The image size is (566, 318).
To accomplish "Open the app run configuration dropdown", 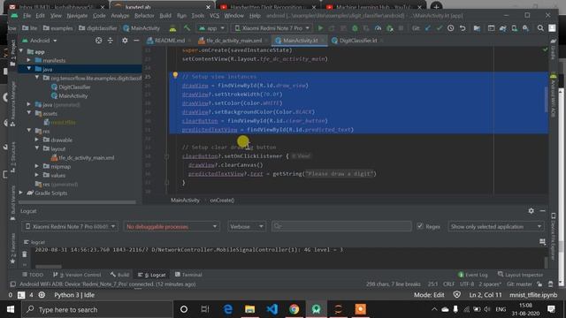I will click(x=211, y=28).
